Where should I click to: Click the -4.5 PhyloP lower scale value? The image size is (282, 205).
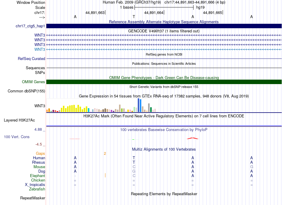tap(39, 144)
